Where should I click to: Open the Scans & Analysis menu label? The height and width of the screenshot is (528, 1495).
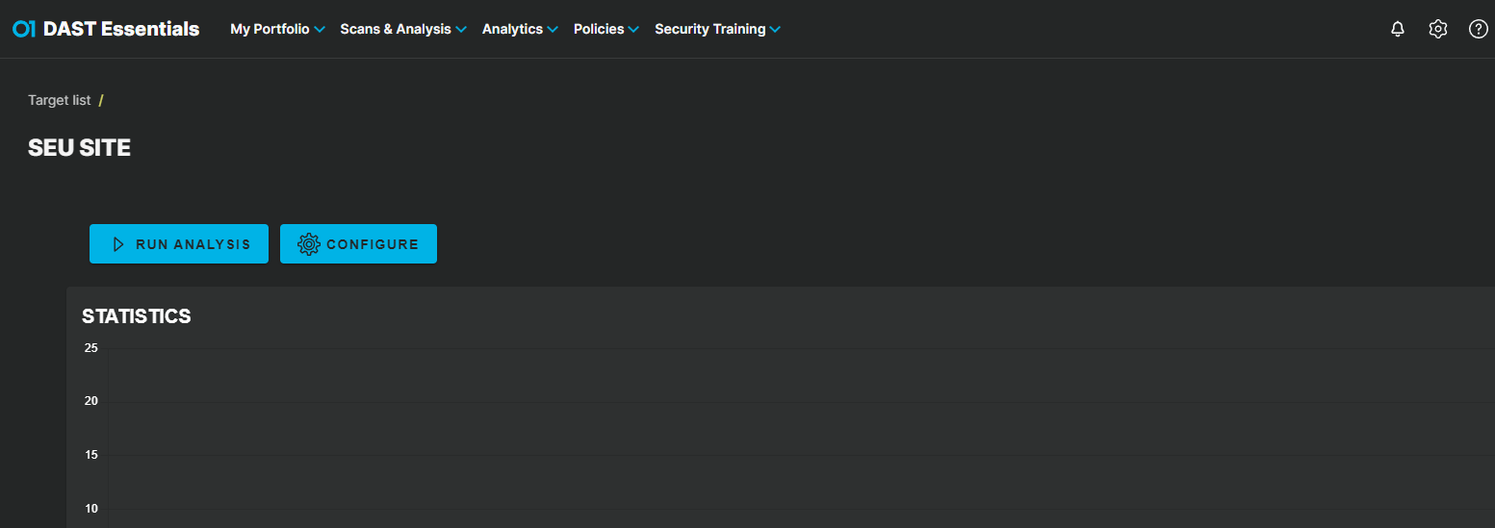point(396,29)
